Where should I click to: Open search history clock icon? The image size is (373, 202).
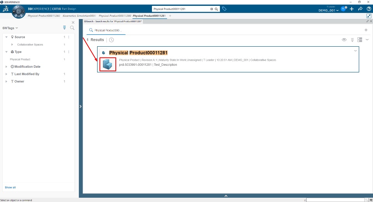pyautogui.click(x=112, y=40)
